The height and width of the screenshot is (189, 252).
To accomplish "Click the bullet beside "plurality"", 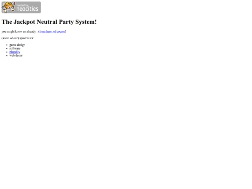I will (7, 52).
